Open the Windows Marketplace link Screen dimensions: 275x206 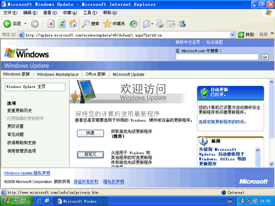[58, 75]
